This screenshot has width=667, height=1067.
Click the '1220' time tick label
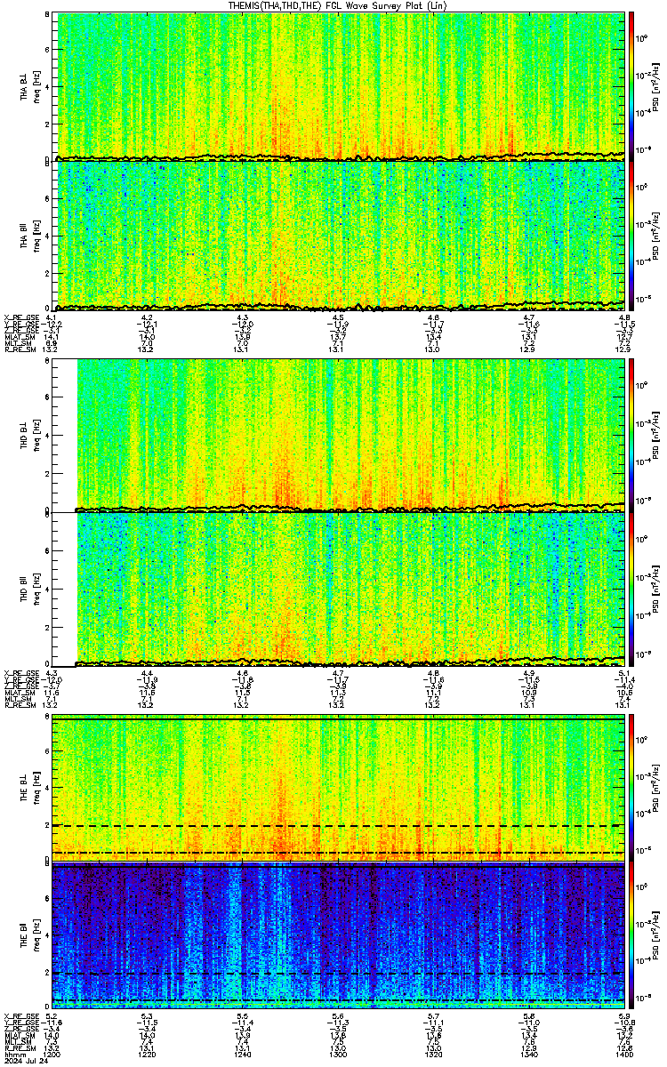coord(149,1055)
